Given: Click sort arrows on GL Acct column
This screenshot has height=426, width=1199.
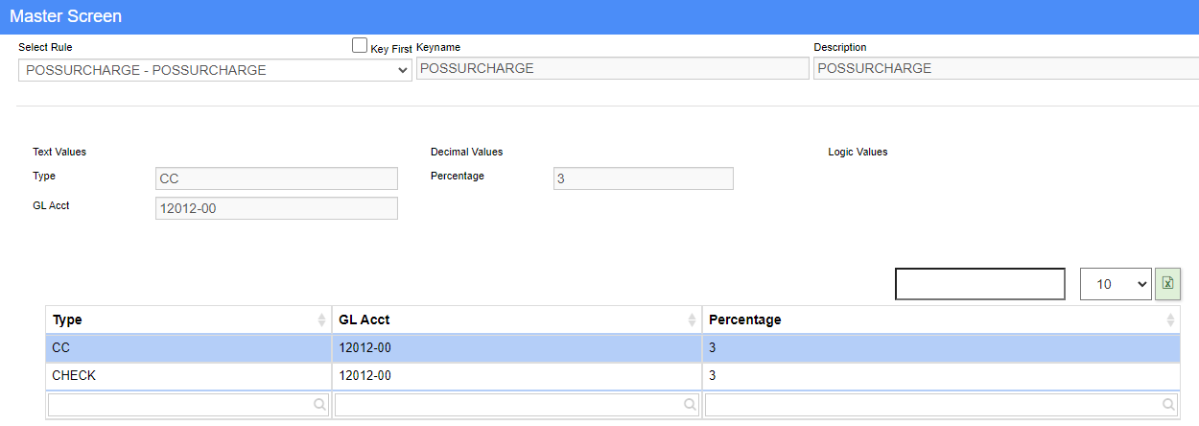Looking at the screenshot, I should point(692,320).
